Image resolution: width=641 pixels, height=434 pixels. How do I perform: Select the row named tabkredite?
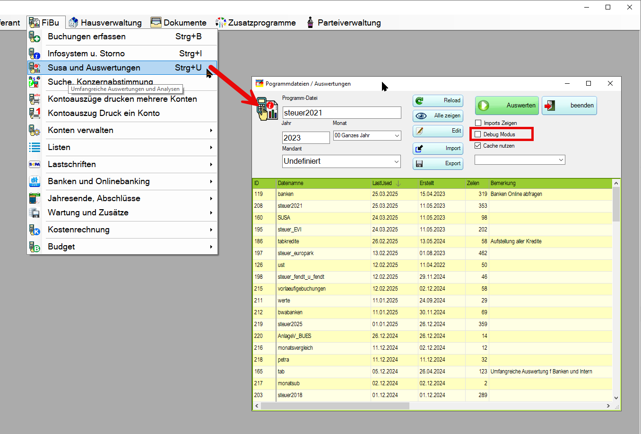[433, 241]
